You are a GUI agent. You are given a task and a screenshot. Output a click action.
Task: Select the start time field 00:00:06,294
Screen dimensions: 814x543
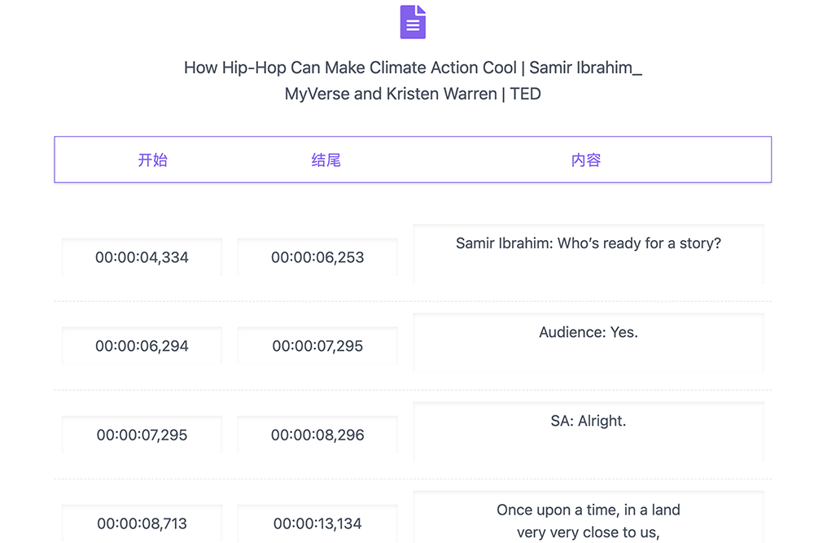[x=142, y=347]
